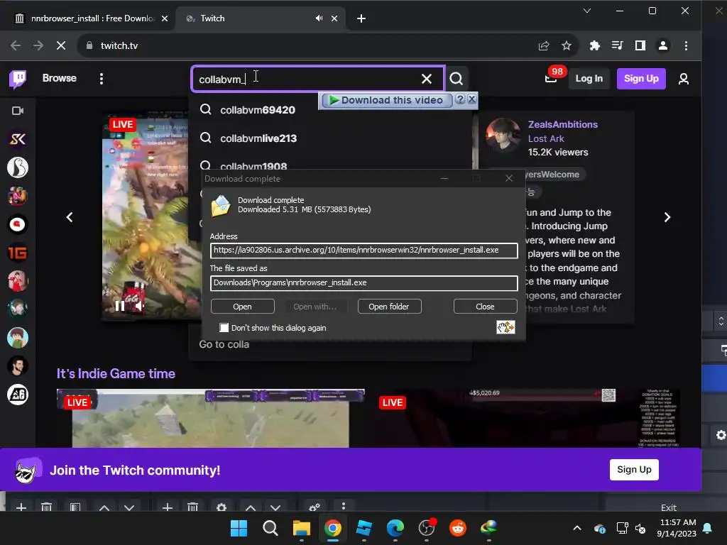
Task: Open the Reddit app from the taskbar
Action: click(458, 528)
